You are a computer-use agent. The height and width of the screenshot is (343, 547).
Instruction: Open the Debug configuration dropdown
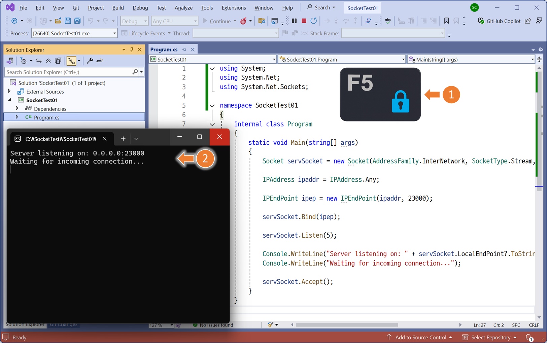click(x=134, y=21)
